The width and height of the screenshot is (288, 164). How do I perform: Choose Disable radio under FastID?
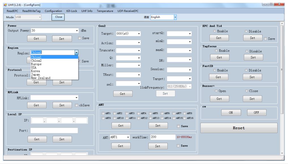(246, 70)
